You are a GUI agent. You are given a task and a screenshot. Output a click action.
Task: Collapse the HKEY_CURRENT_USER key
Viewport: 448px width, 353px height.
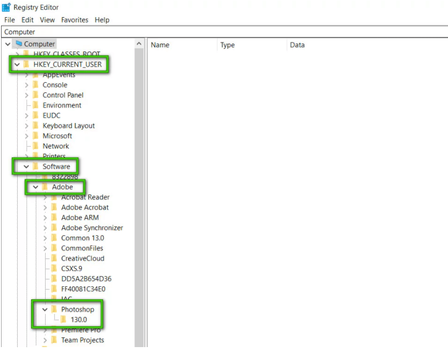coord(17,64)
